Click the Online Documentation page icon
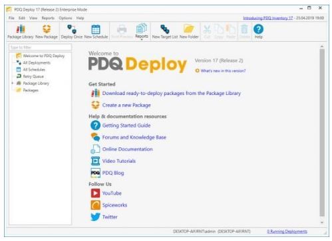The image size is (332, 241). [x=95, y=149]
